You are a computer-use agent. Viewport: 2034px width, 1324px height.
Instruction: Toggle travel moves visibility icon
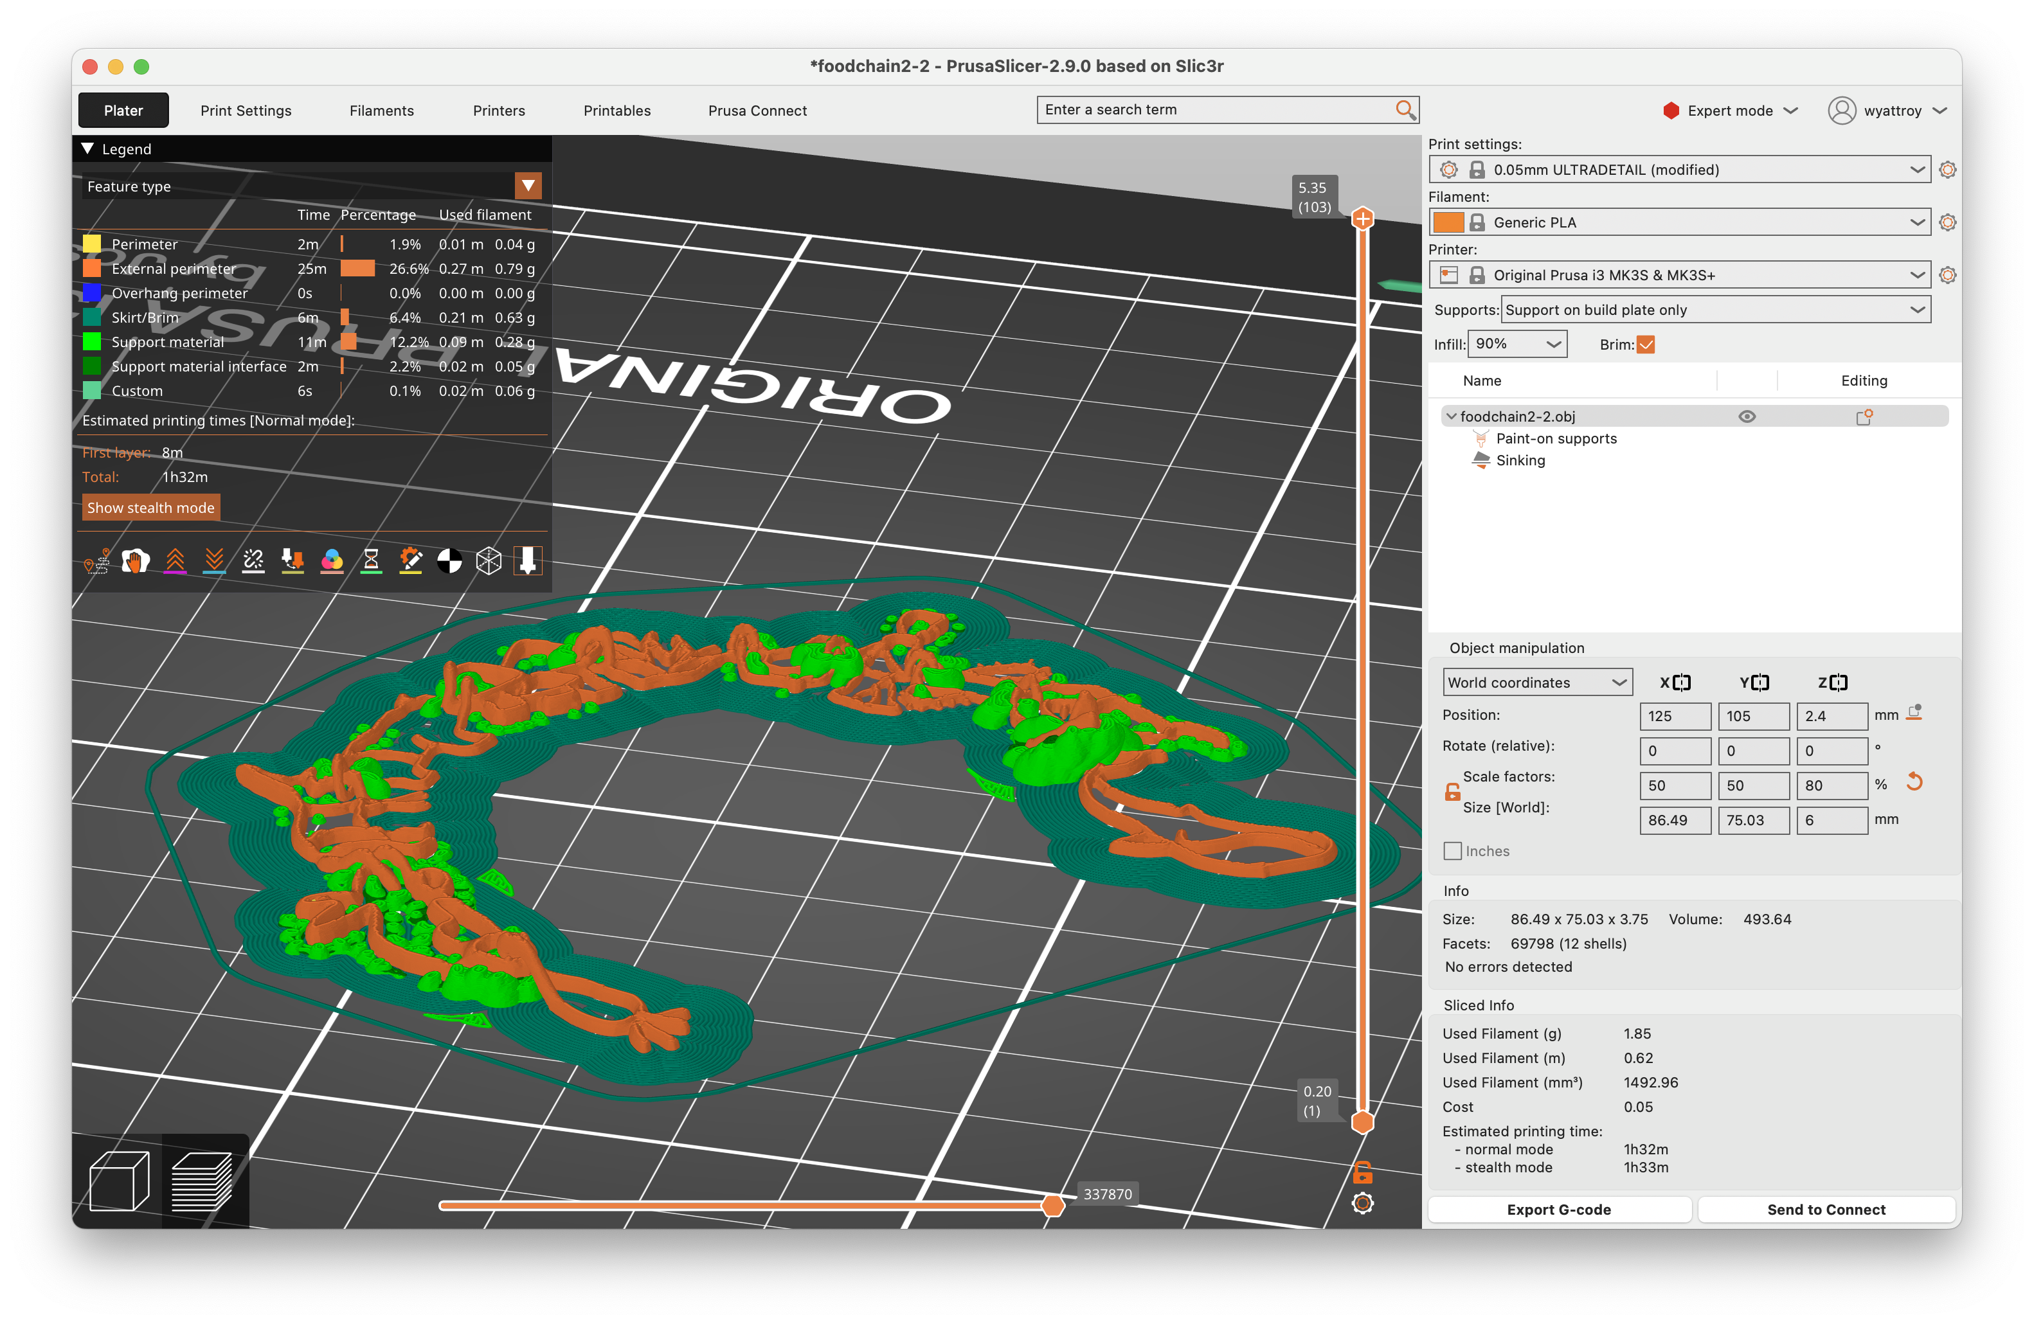[x=96, y=560]
